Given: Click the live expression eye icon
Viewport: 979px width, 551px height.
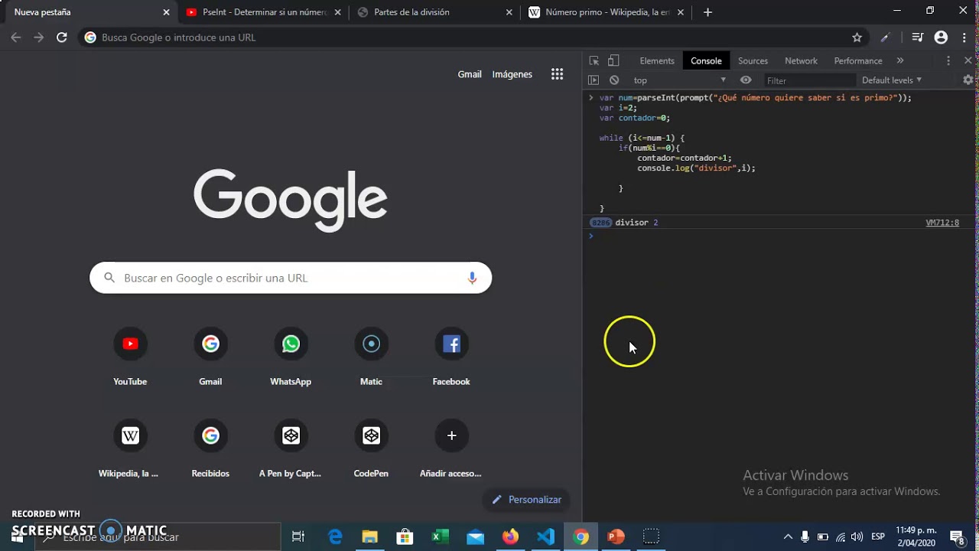Looking at the screenshot, I should coord(746,80).
